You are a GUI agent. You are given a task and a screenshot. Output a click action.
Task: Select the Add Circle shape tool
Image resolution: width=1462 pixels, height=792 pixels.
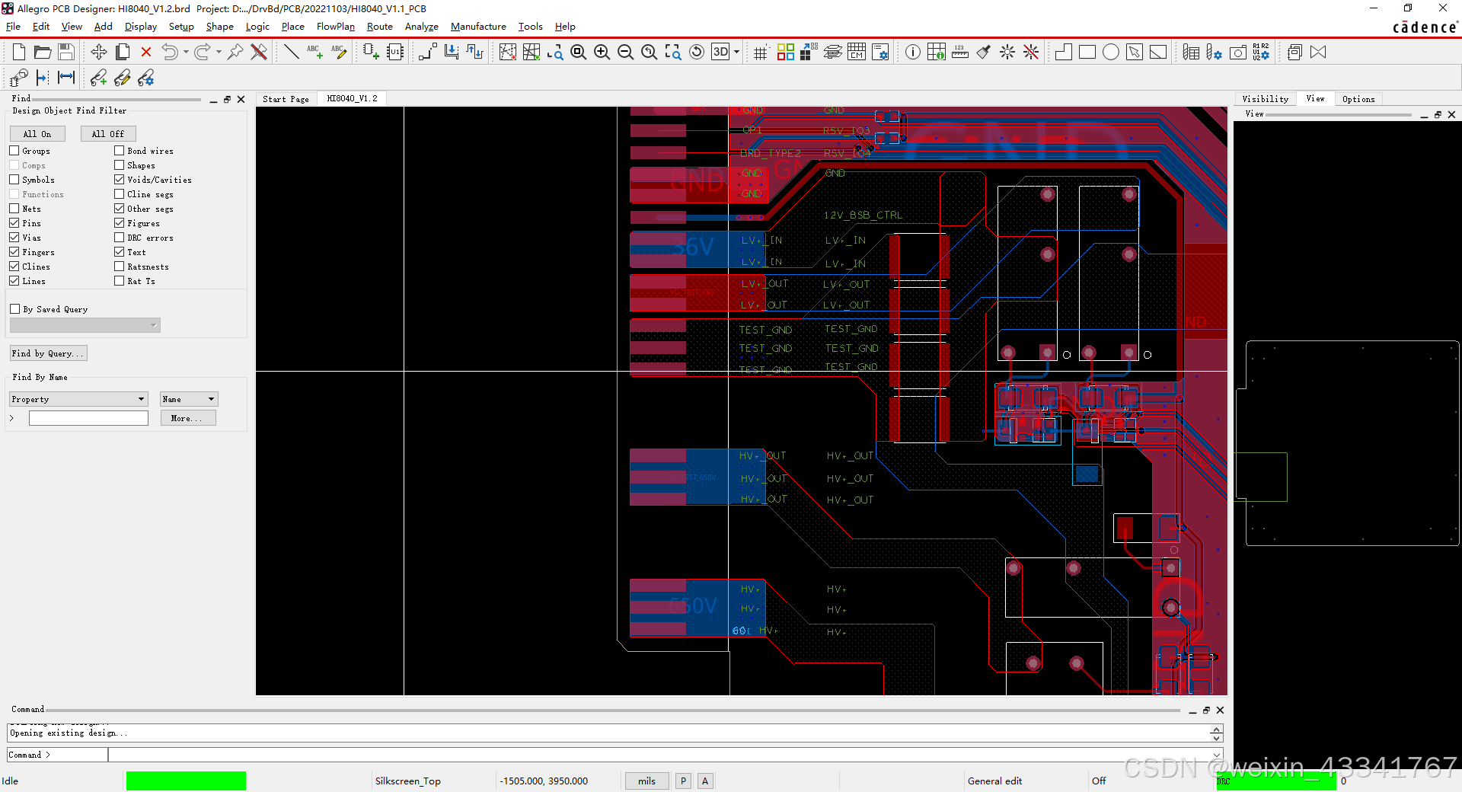[1111, 52]
